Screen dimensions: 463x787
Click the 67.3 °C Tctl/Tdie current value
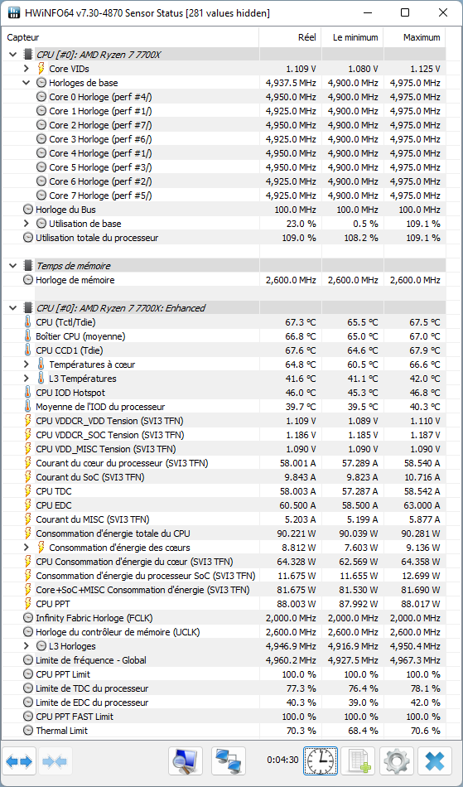point(301,322)
